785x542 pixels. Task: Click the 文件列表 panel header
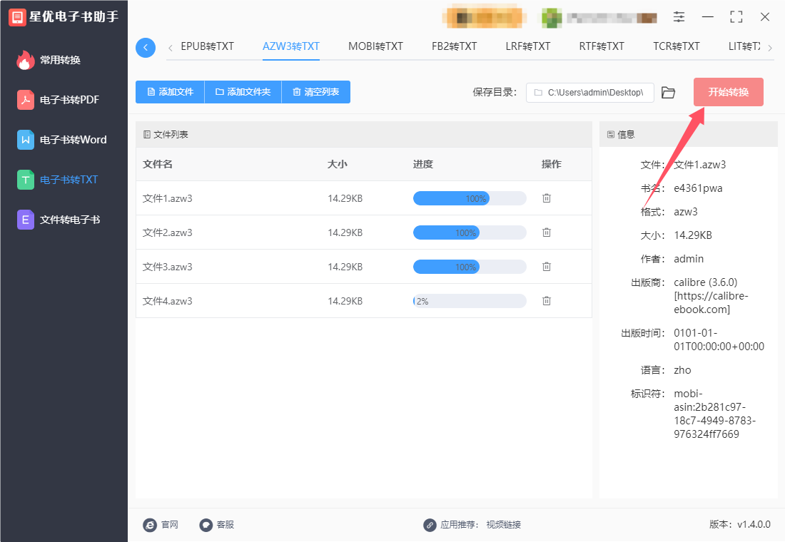tap(363, 134)
